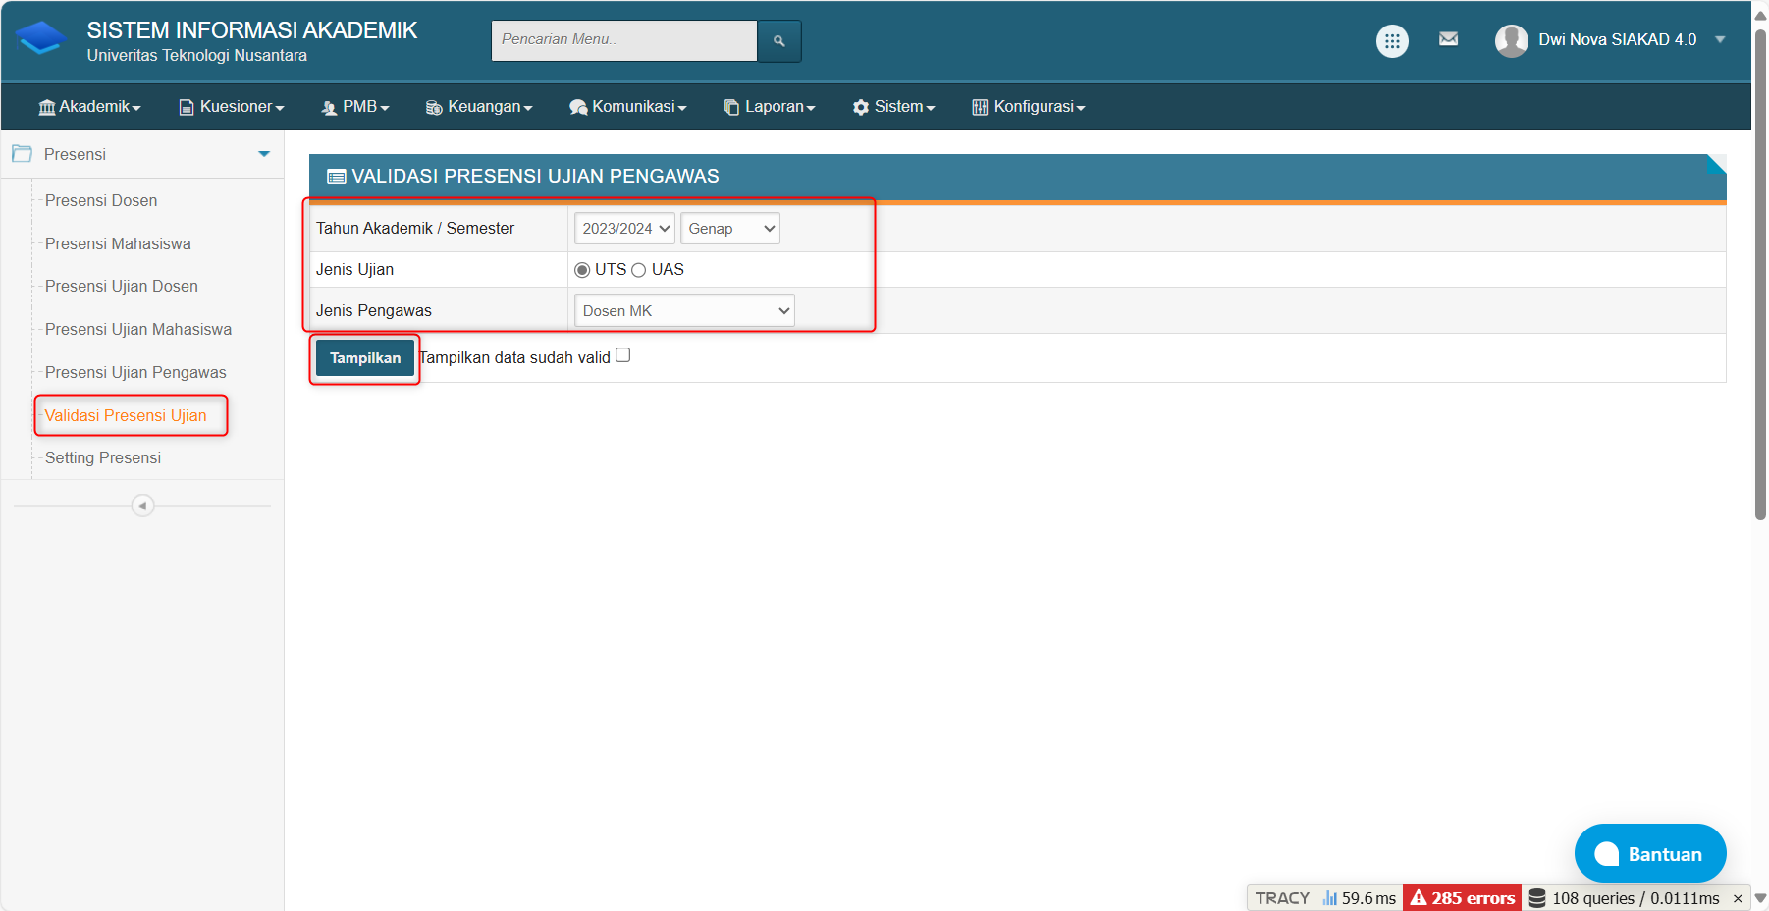Click the sidebar collapse arrow icon
Screen dimensions: 1769x911
142,506
